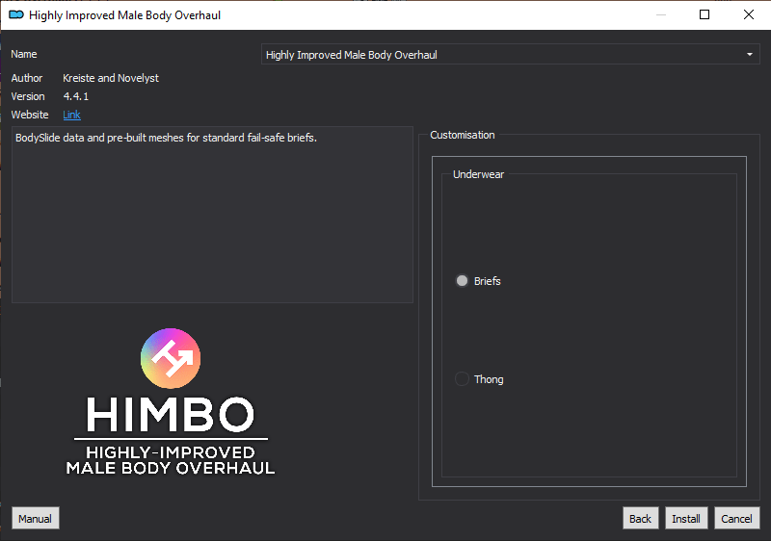
Task: Click the Manual button
Action: coord(36,519)
